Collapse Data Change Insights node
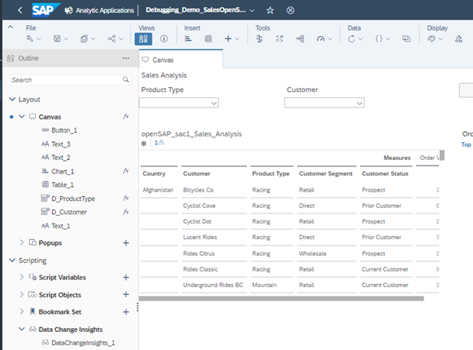 (22, 329)
